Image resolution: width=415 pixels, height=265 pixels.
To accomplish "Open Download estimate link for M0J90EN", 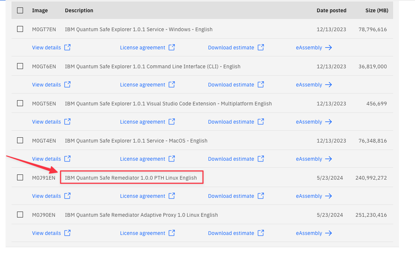I will [x=231, y=233].
